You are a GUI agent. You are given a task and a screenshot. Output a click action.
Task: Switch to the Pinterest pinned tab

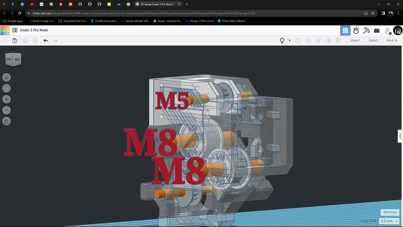pos(61,4)
